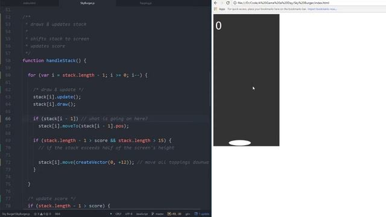This screenshot has height=217, width=386.
Task: Open the git panel from status bar
Action: tap(188, 214)
